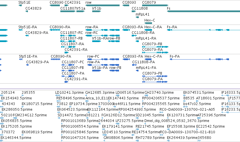Viewport: 240px width, 142px height.
Task: Select EST LD10241.3prime
Action: tap(69, 93)
